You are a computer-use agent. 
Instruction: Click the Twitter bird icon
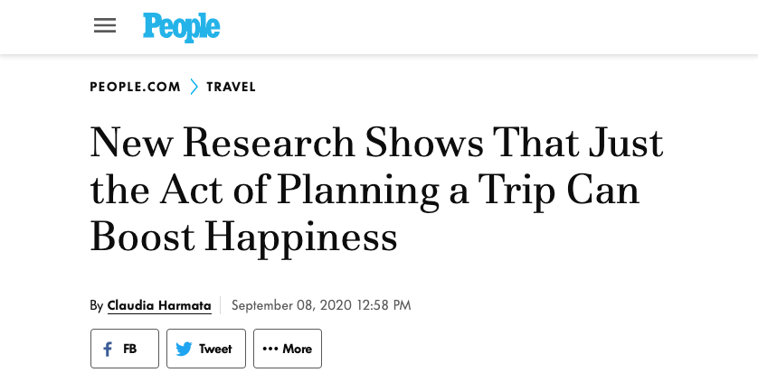tap(184, 349)
